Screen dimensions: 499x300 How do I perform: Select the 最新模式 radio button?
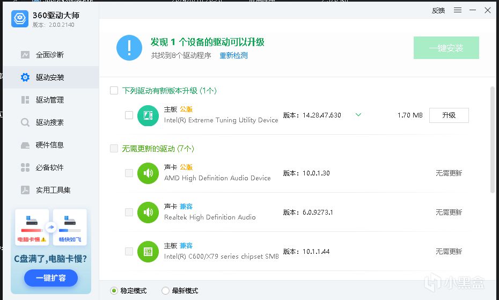coord(165,290)
